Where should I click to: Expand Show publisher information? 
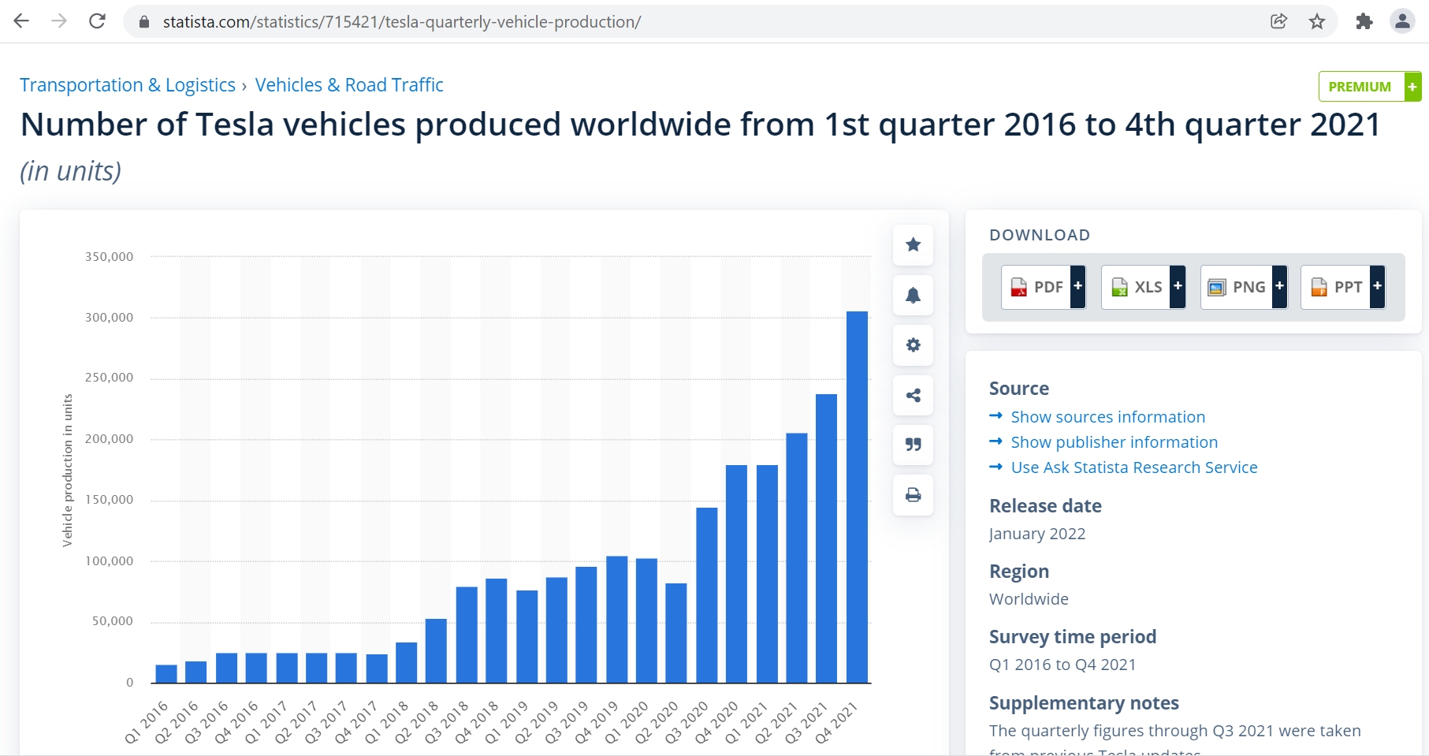1114,442
